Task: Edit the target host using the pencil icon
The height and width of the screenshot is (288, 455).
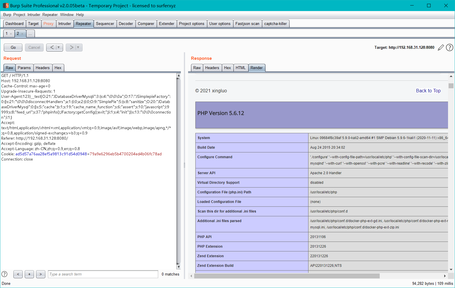Action: 441,47
